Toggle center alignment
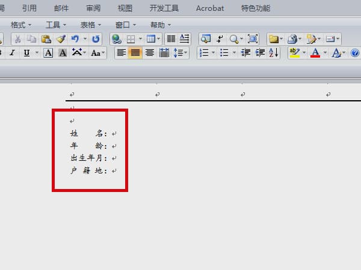 (150, 53)
